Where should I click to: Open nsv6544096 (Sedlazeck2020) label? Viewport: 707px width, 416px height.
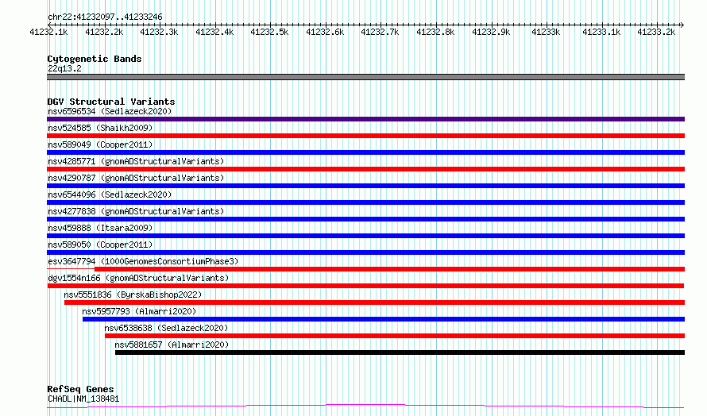110,195
